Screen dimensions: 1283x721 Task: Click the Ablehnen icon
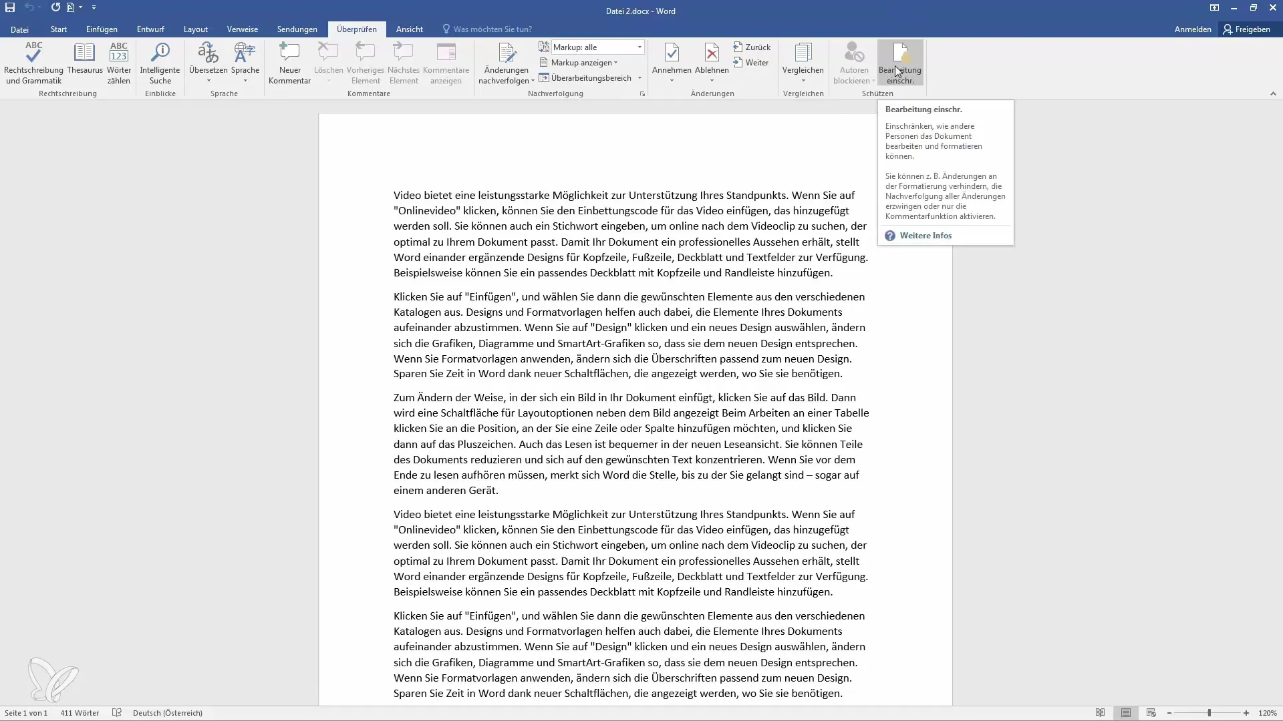coord(712,53)
